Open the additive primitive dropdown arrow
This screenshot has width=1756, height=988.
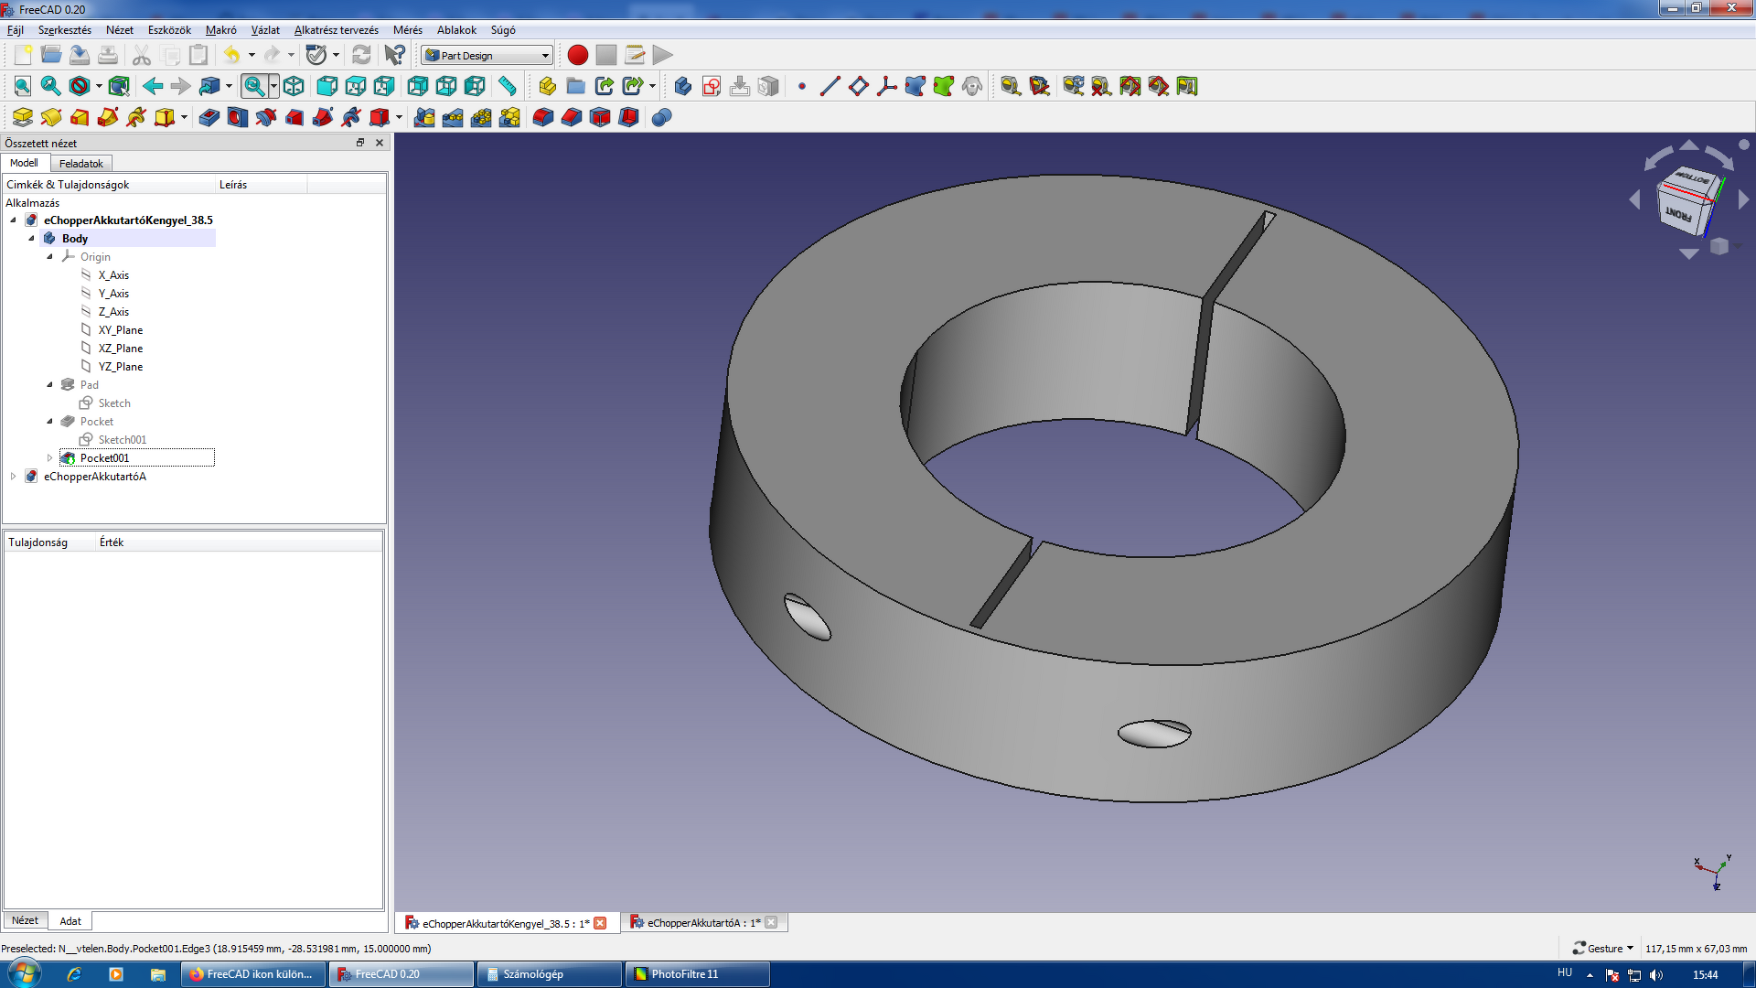(x=184, y=117)
